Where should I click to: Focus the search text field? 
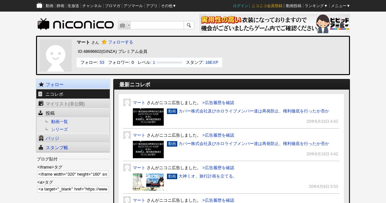point(157,25)
